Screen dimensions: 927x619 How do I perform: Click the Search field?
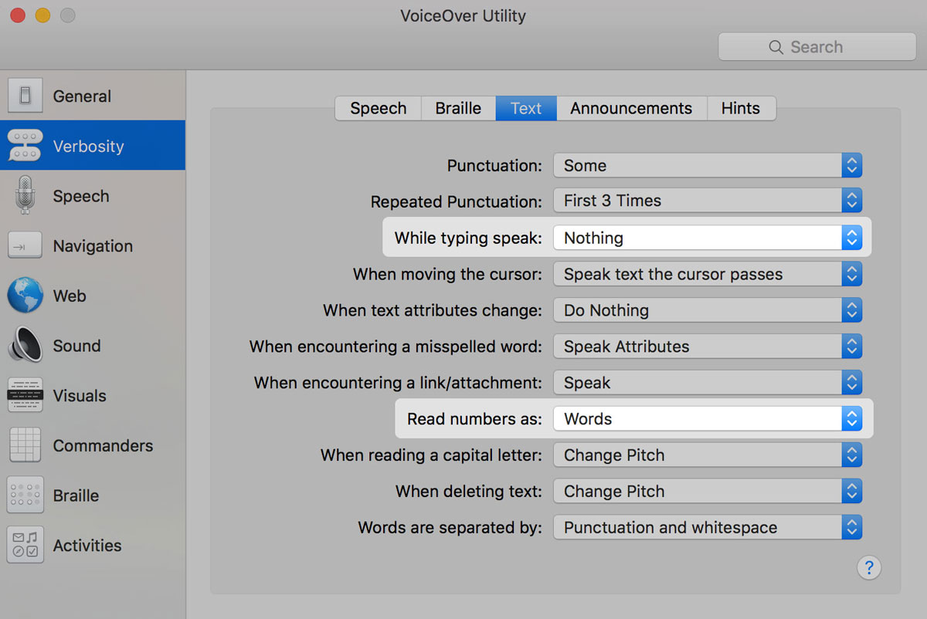pos(817,47)
